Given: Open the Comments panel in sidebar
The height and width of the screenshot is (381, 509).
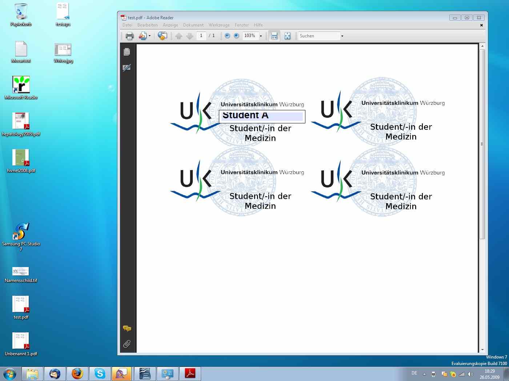Looking at the screenshot, I should (127, 328).
